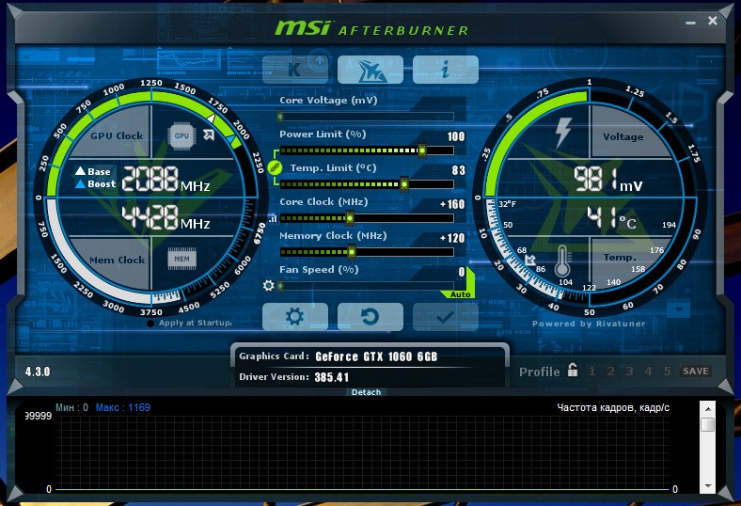Open settings with the gear button

tap(295, 317)
